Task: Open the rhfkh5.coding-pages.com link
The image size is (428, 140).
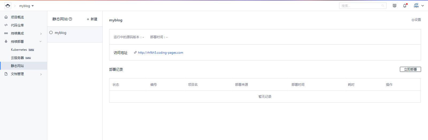Action: [x=160, y=53]
